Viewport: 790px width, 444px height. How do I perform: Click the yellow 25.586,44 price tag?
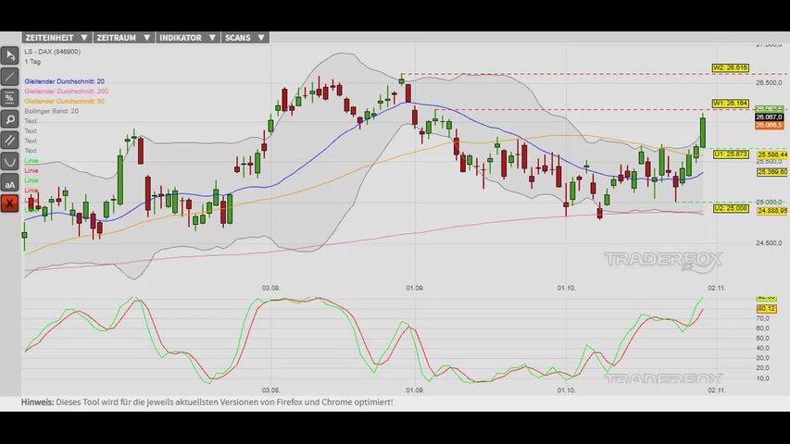pyautogui.click(x=771, y=154)
